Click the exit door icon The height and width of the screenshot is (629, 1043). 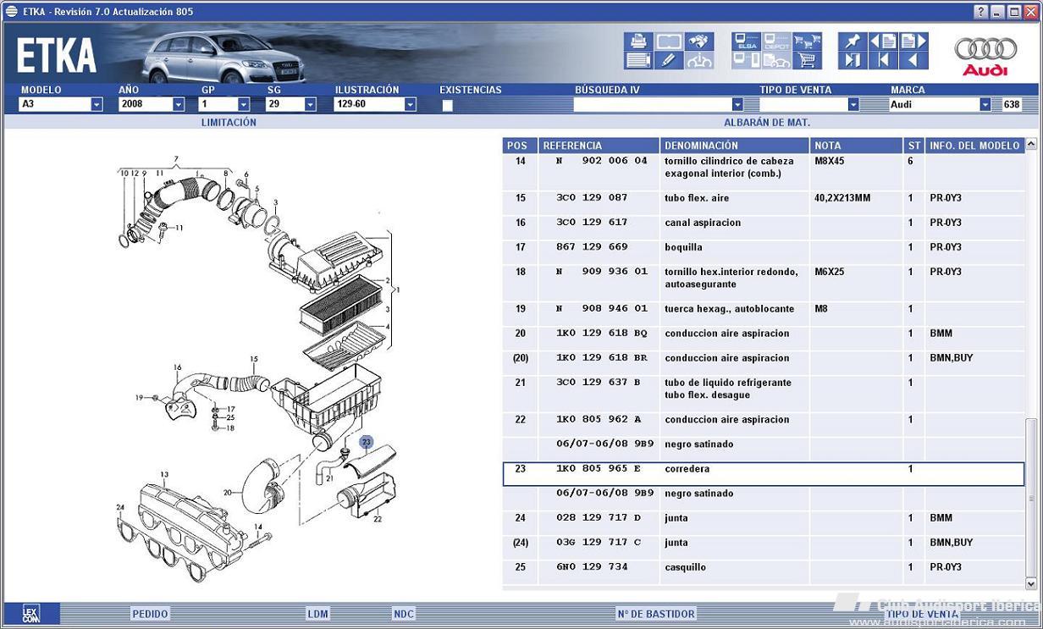pyautogui.click(x=853, y=60)
